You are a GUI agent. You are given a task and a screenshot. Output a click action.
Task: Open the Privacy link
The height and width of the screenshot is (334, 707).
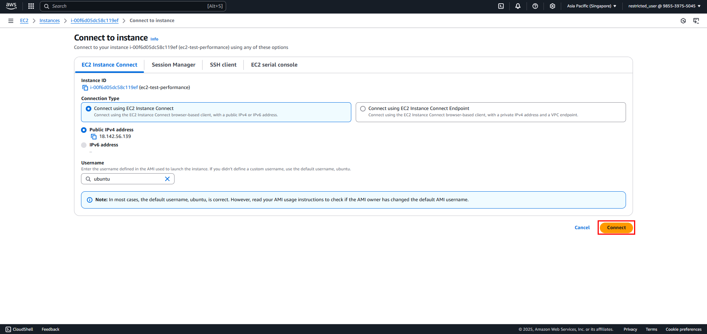click(x=630, y=329)
